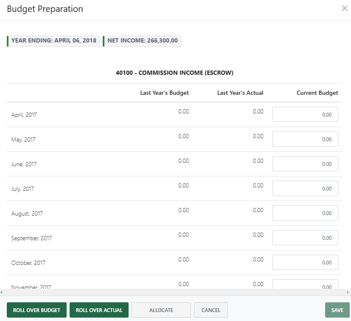Click the September 2017 budget field
351x321 pixels.
305,237
